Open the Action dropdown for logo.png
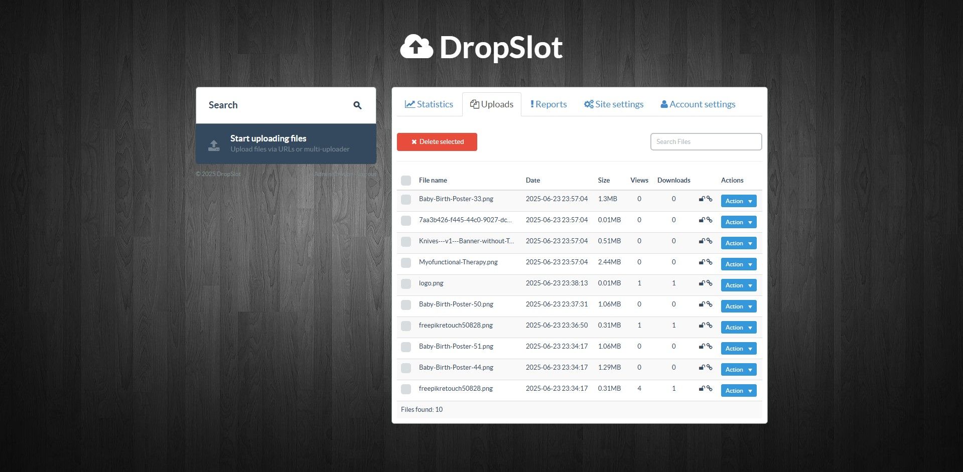 coord(739,285)
